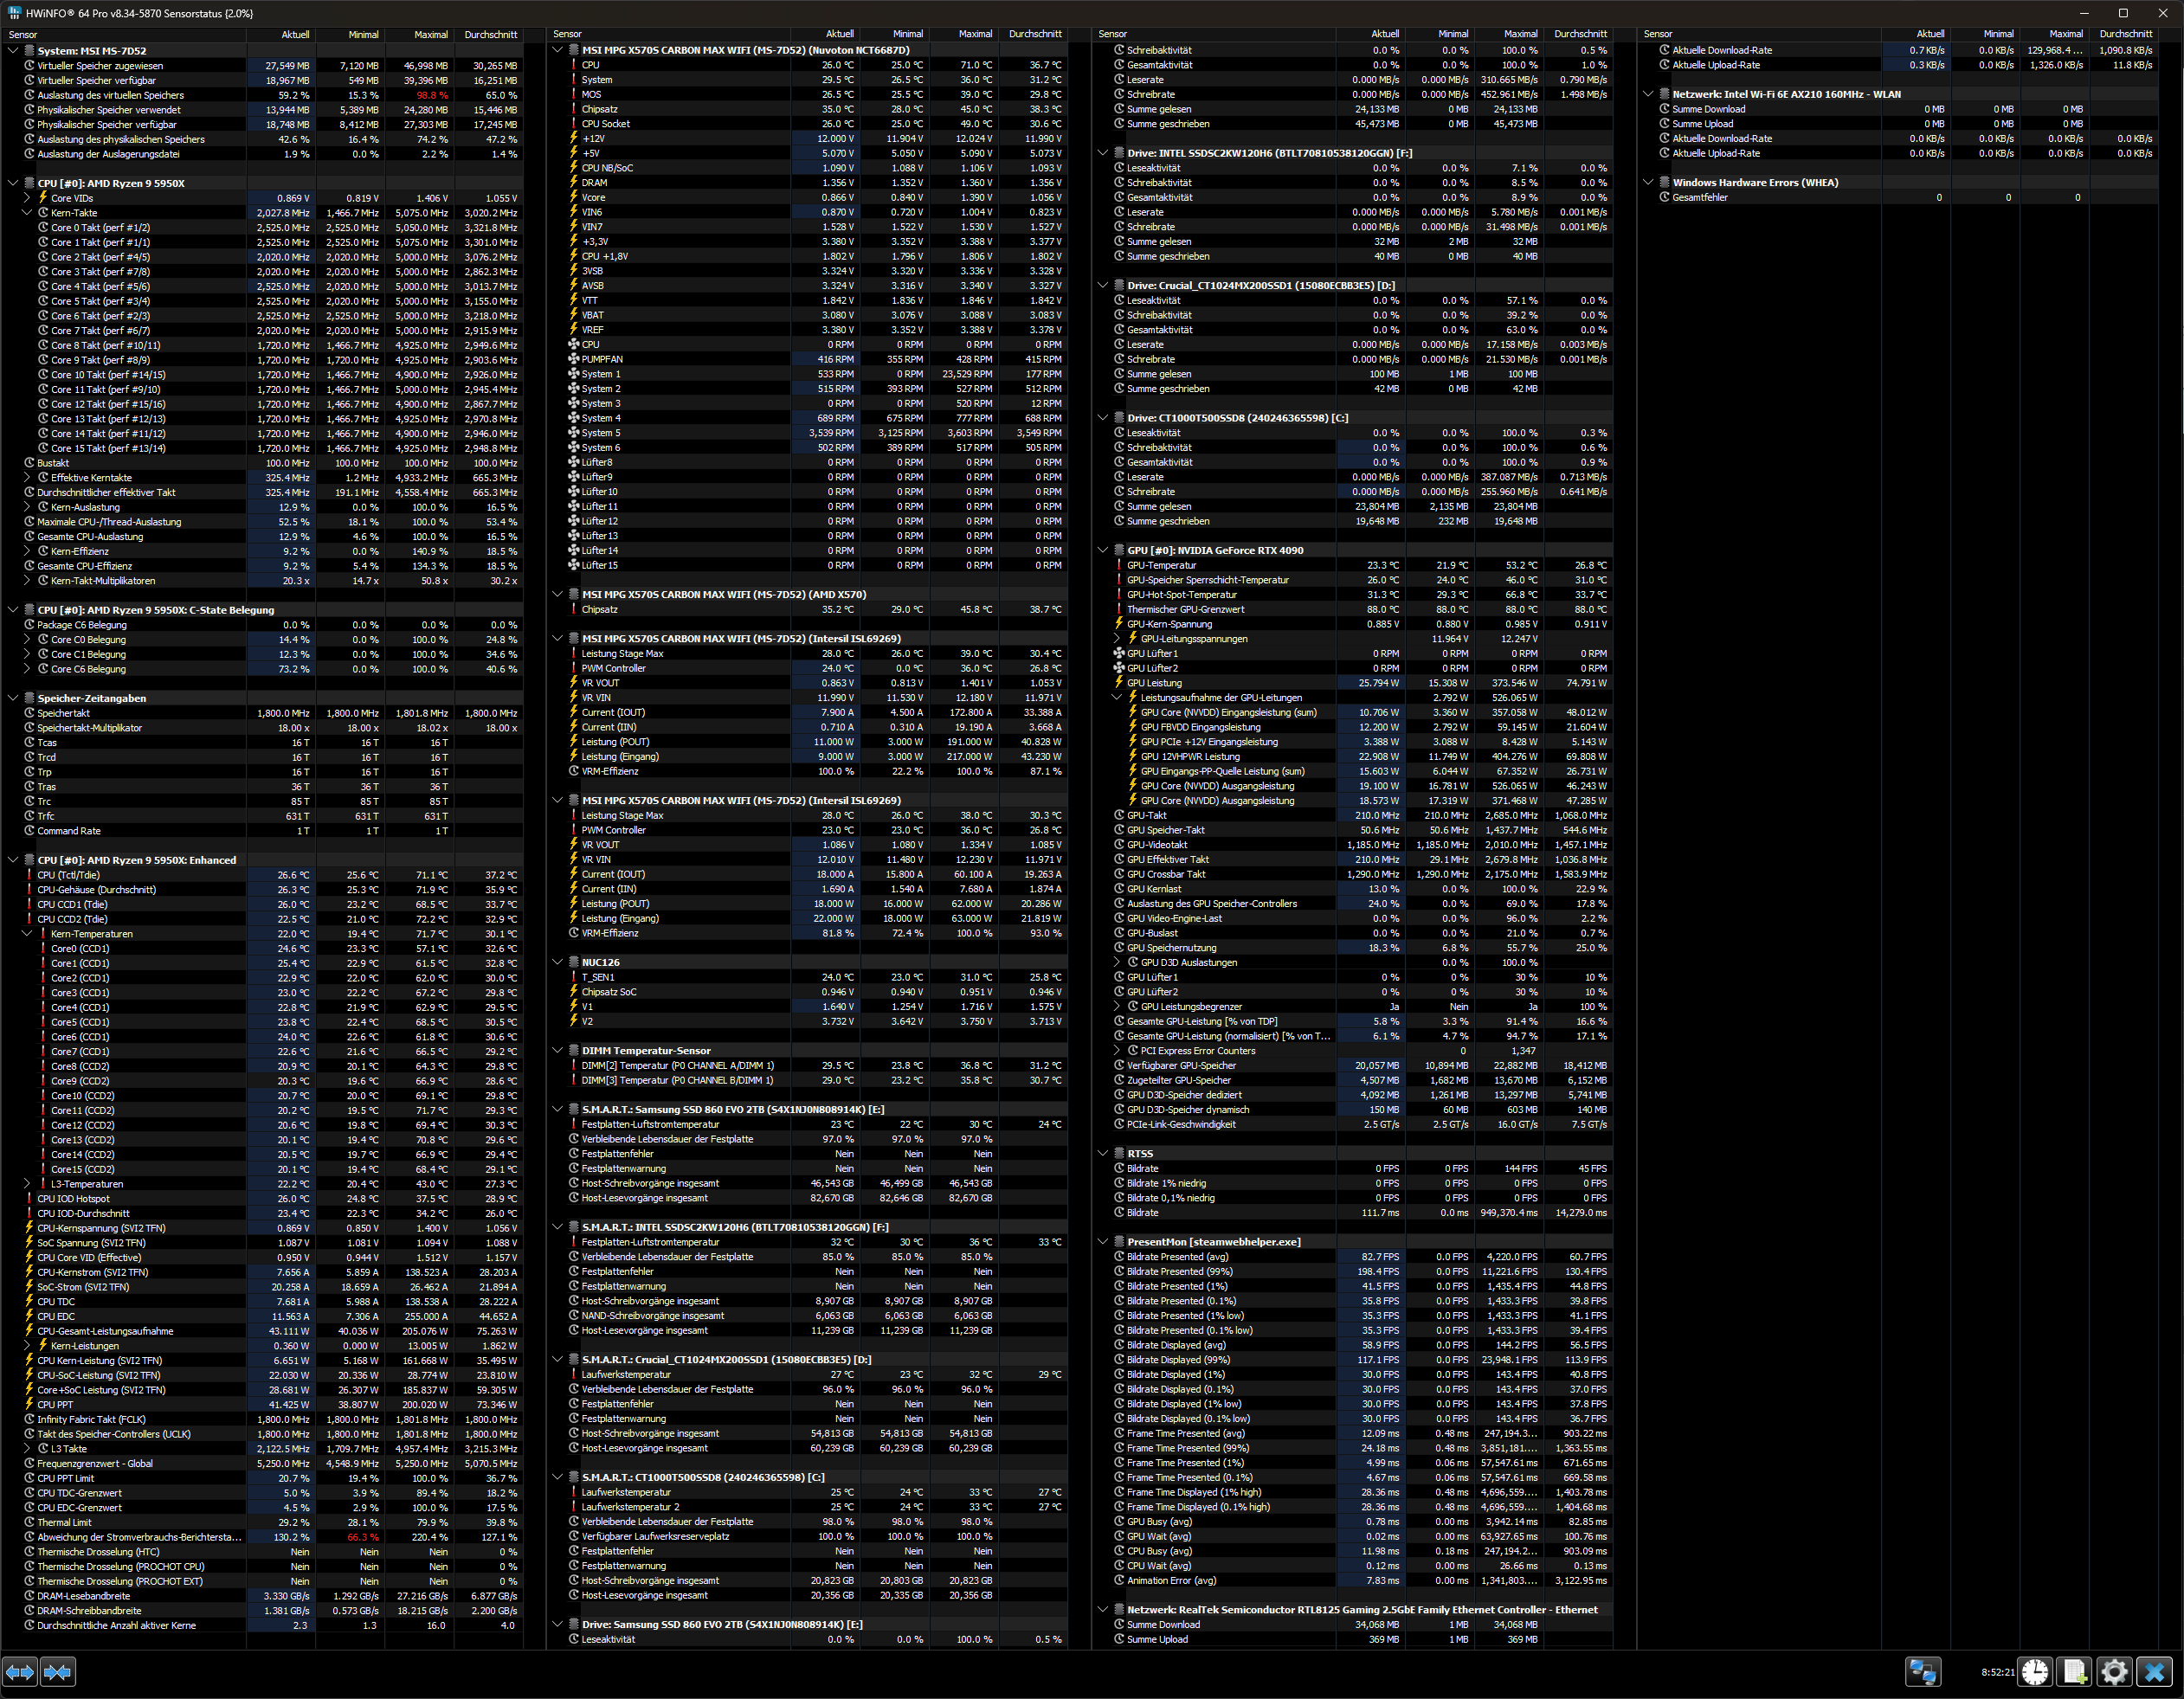Reset min/max values with clock icon
The width and height of the screenshot is (2184, 1699).
coord(2035,1672)
